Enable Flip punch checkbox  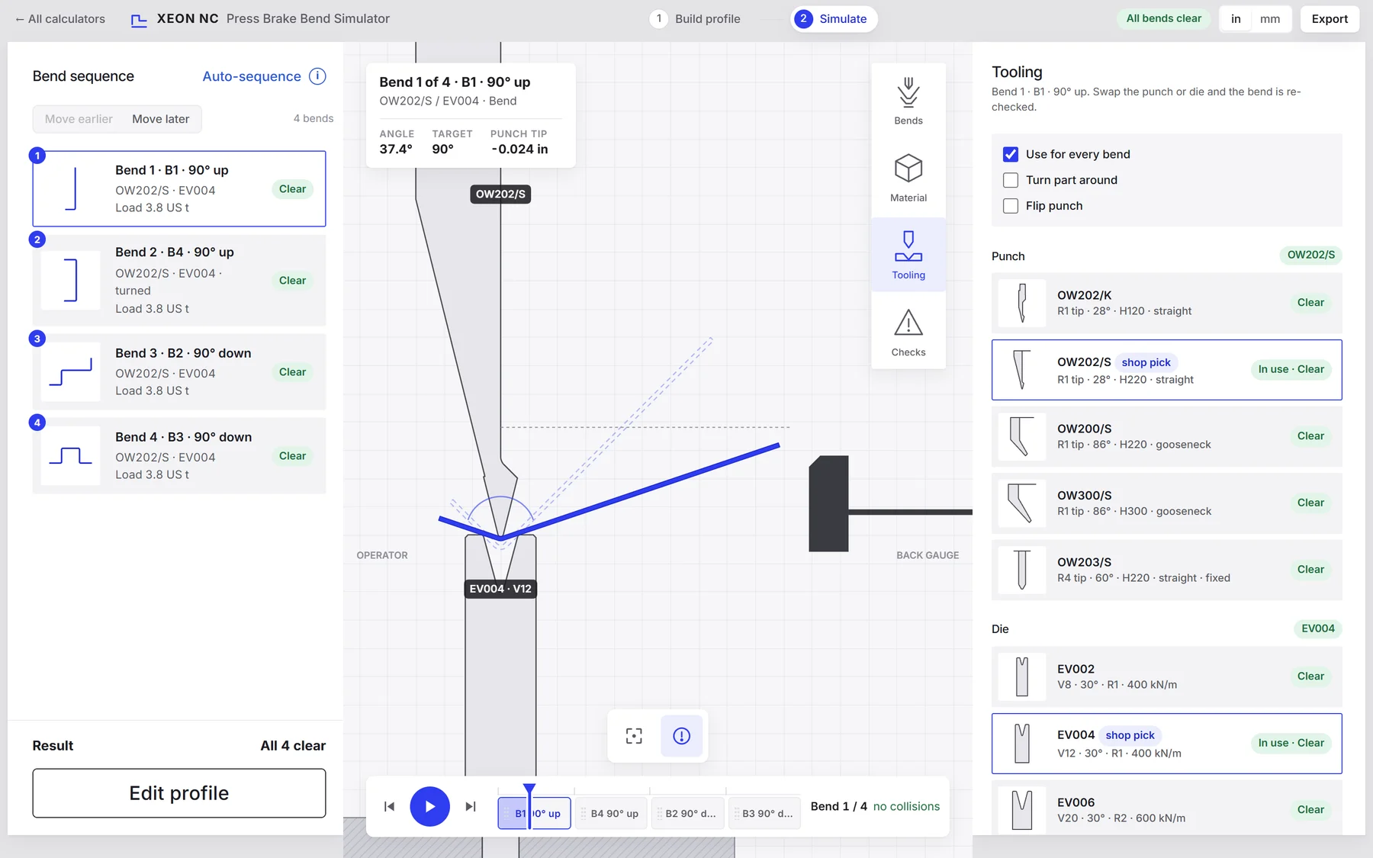pos(1011,206)
